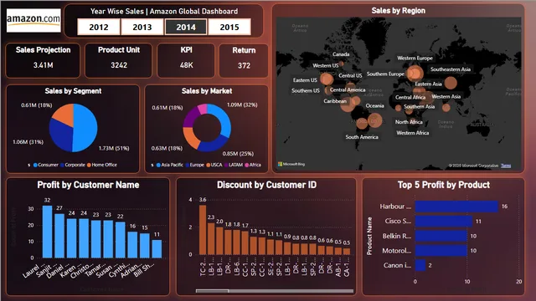Click the South America map label
Screen dimensions: 536x301
click(x=362, y=137)
